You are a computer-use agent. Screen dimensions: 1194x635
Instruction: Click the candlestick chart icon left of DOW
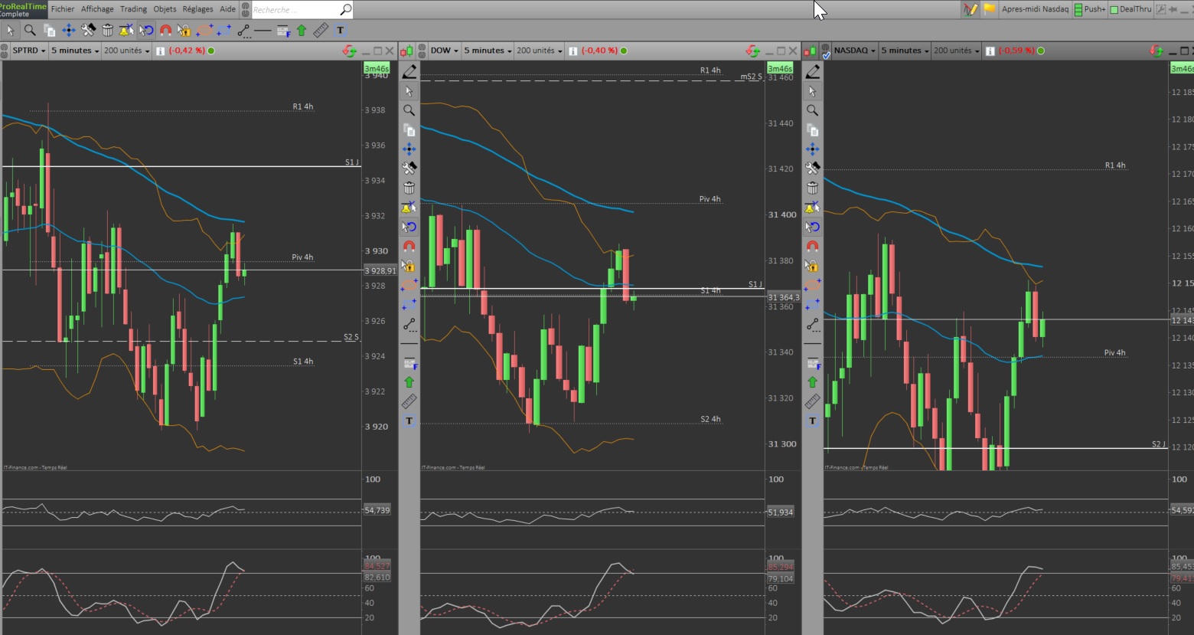click(408, 51)
